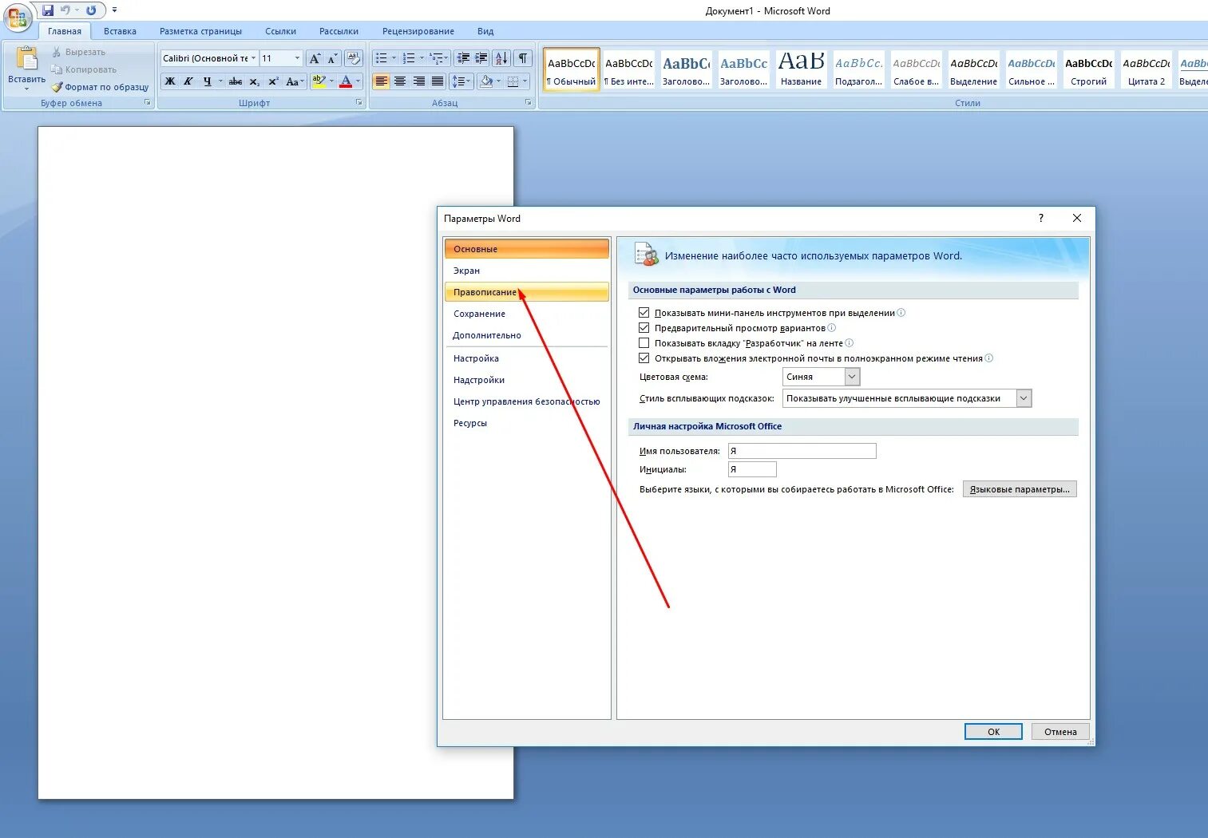Viewport: 1208px width, 838px height.
Task: Apply superscript formatting
Action: [273, 81]
